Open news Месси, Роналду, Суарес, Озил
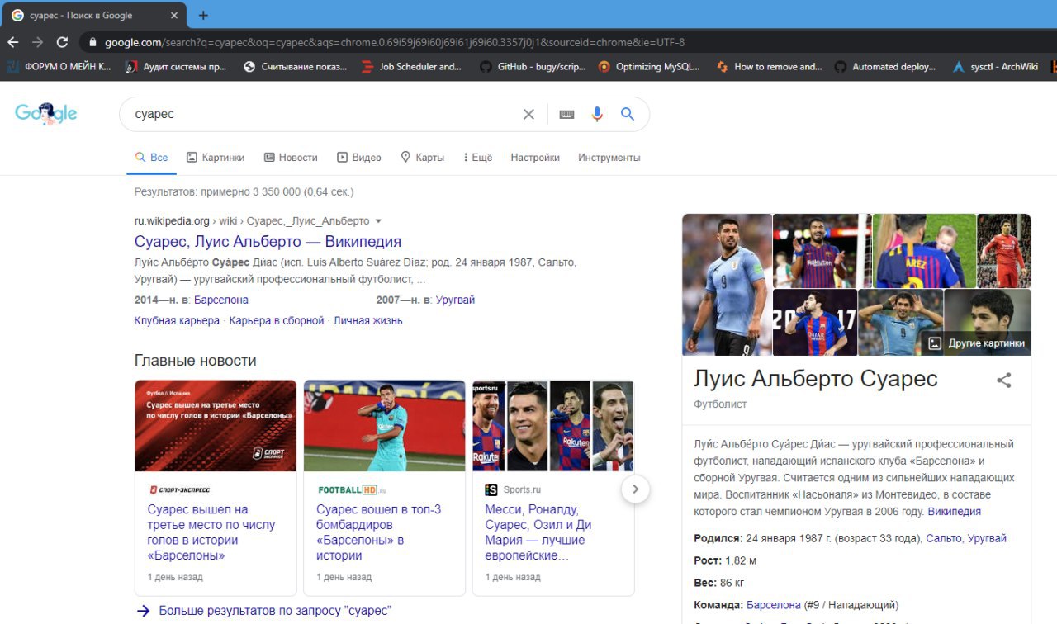1057x624 pixels. [538, 532]
